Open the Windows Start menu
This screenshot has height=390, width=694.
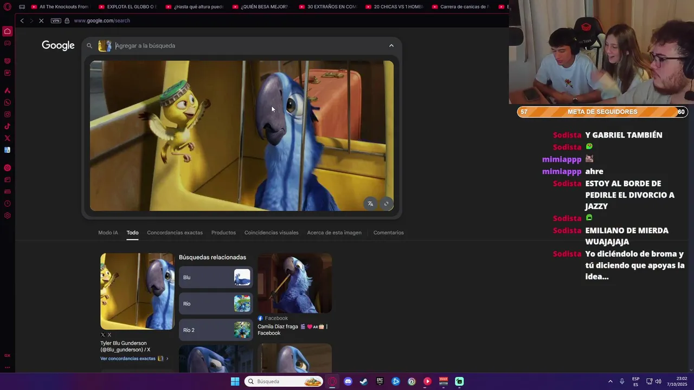(235, 381)
